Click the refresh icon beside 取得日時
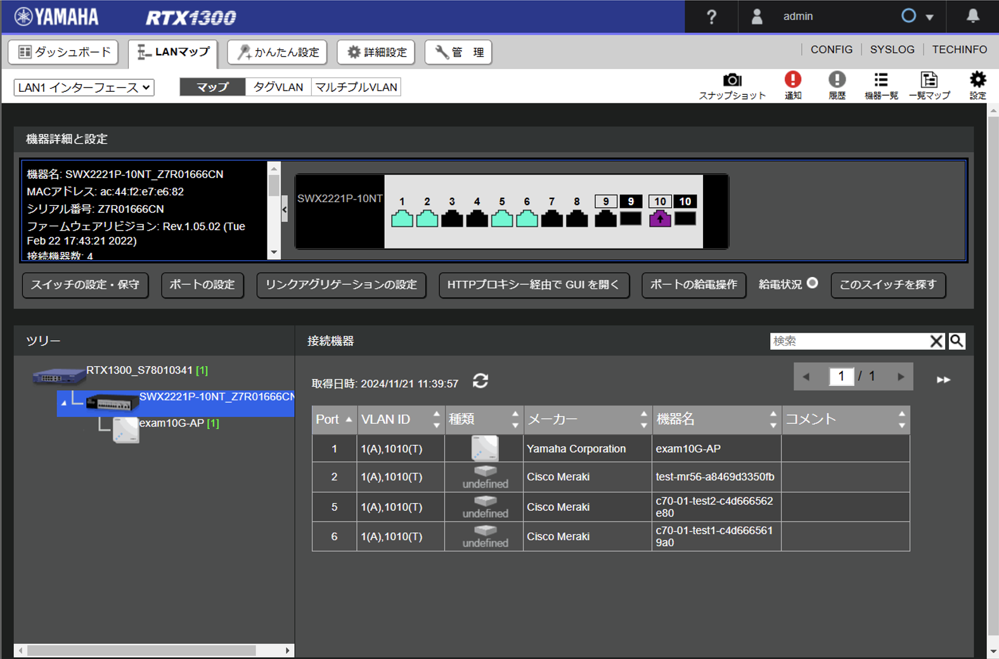Screen dimensions: 999x659 point(480,381)
